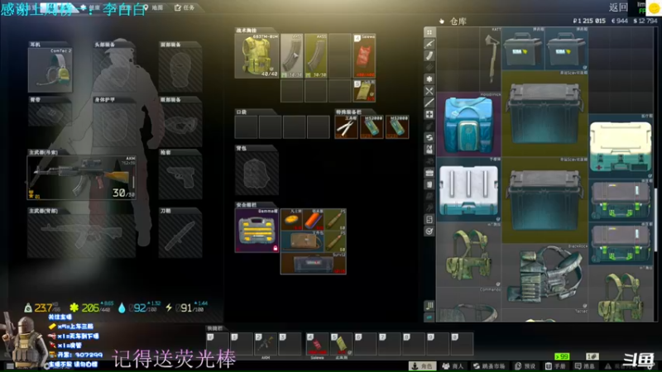Open the 健康 health tab
This screenshot has height=372, width=662.
90,7
